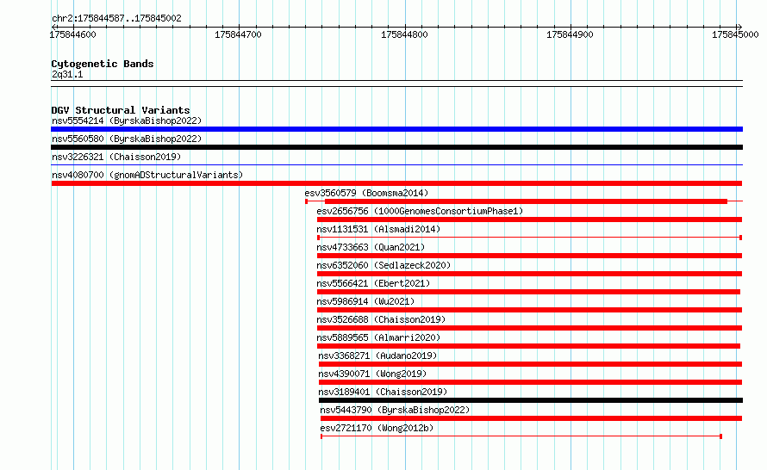
Task: Open esv2656756 (1000GenomesConsortiumPhase1) label
Action: (420, 211)
